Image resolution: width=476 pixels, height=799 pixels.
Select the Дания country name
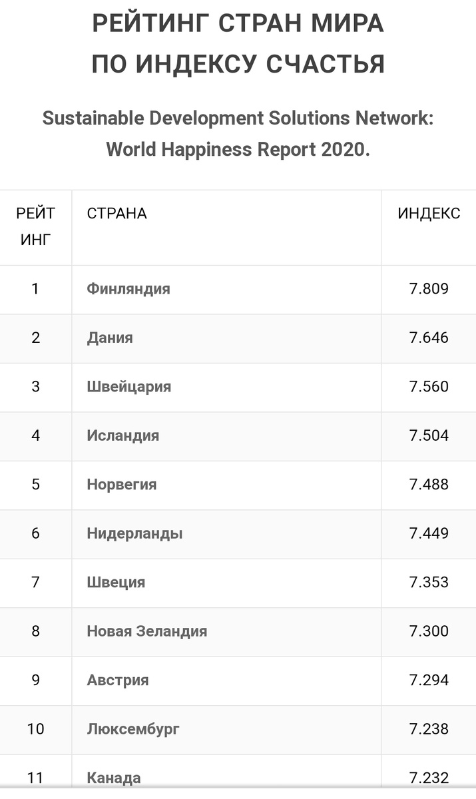(x=110, y=338)
